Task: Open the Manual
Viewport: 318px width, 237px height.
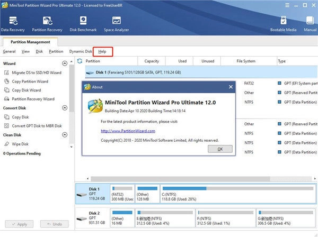Action: (310, 24)
